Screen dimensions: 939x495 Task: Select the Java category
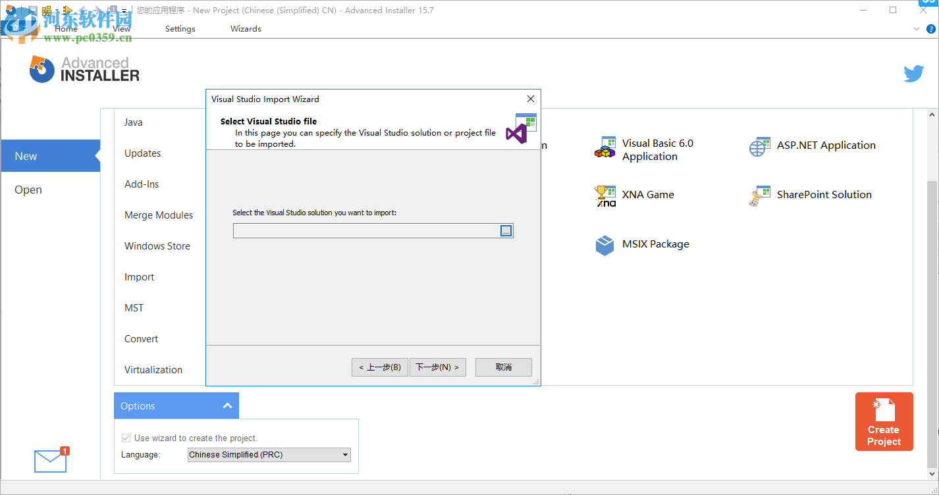coord(134,122)
